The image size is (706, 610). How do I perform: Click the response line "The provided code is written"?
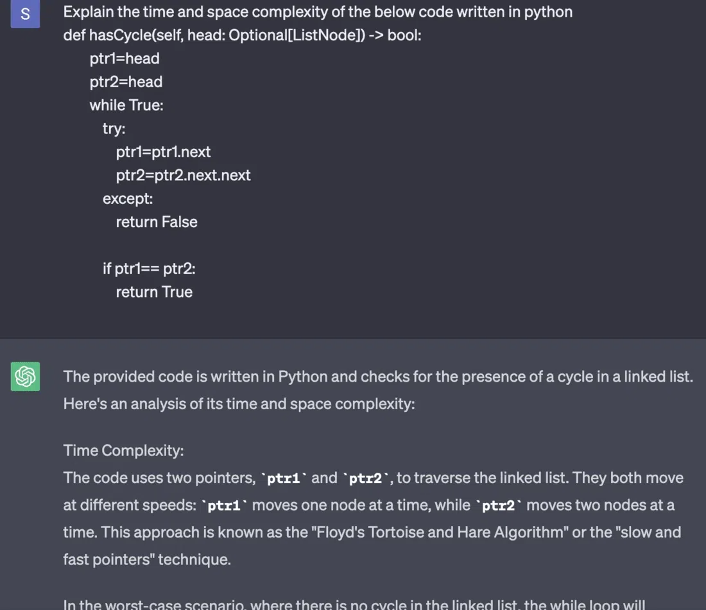coord(378,377)
